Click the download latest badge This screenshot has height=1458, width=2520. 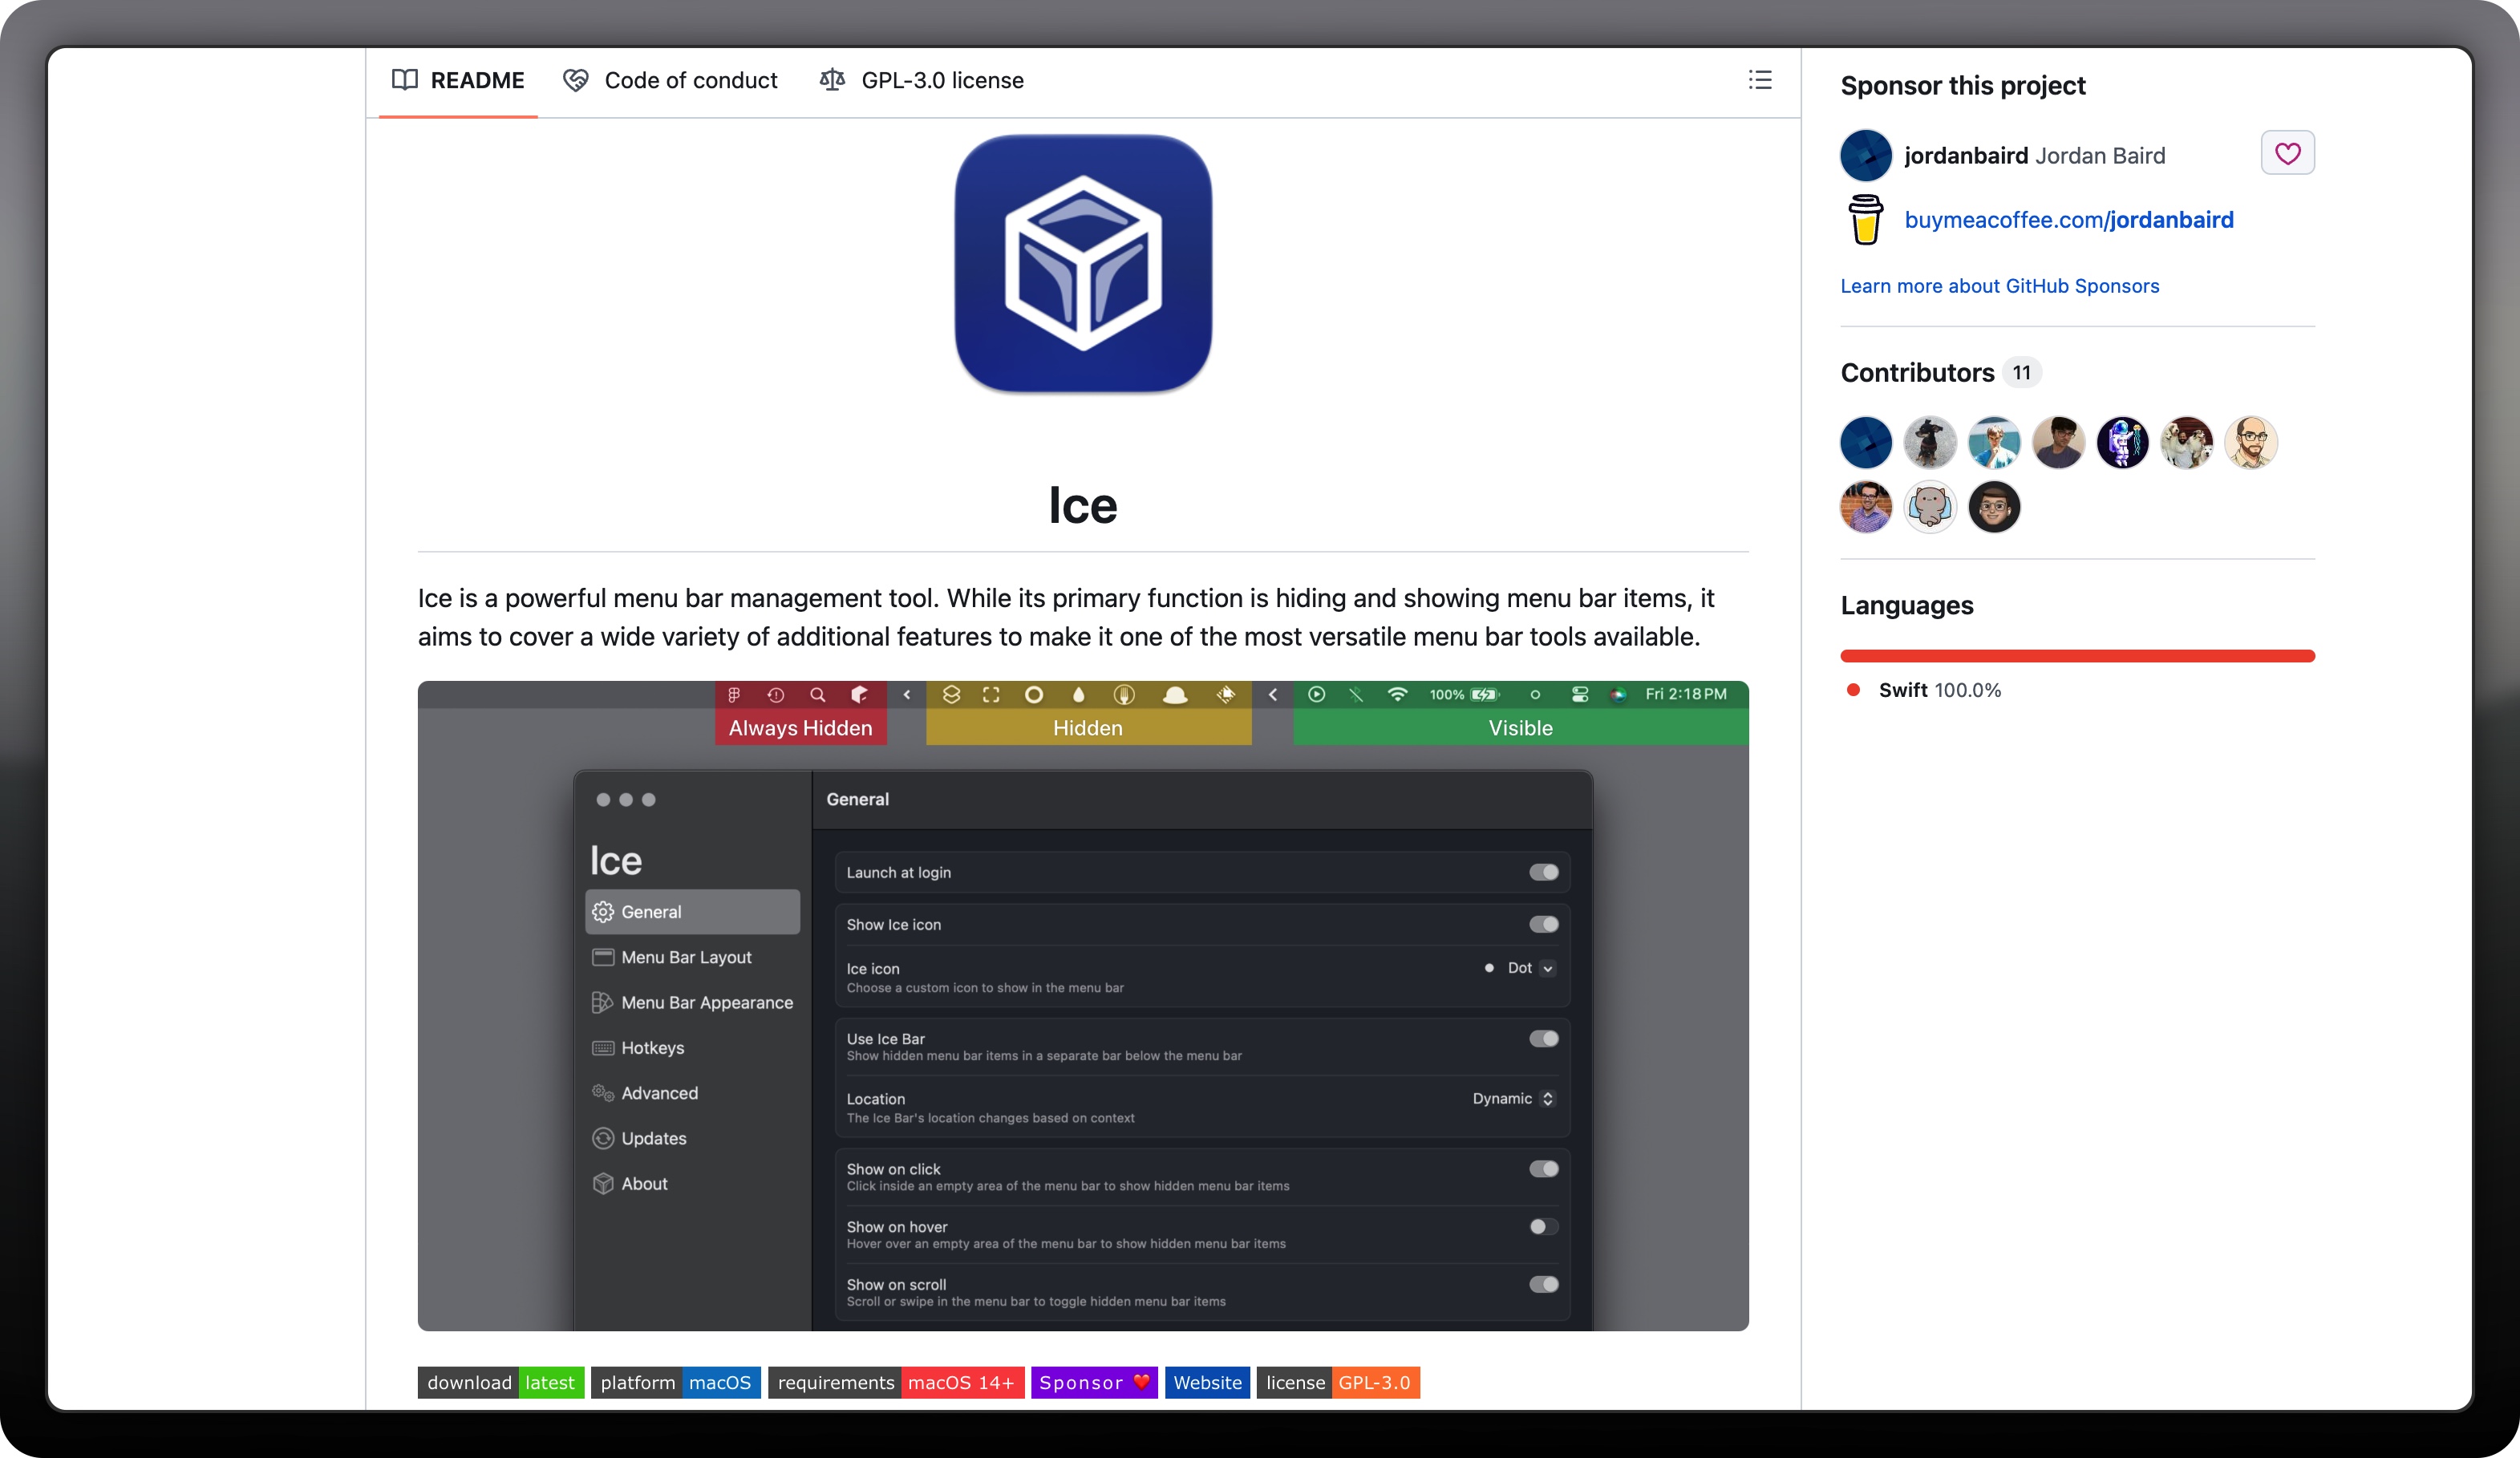[500, 1383]
